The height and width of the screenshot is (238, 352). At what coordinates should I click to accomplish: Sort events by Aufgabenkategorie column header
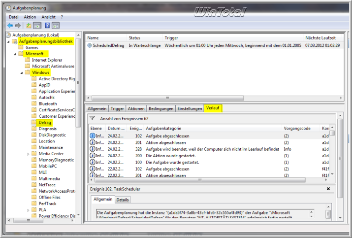[x=213, y=128]
